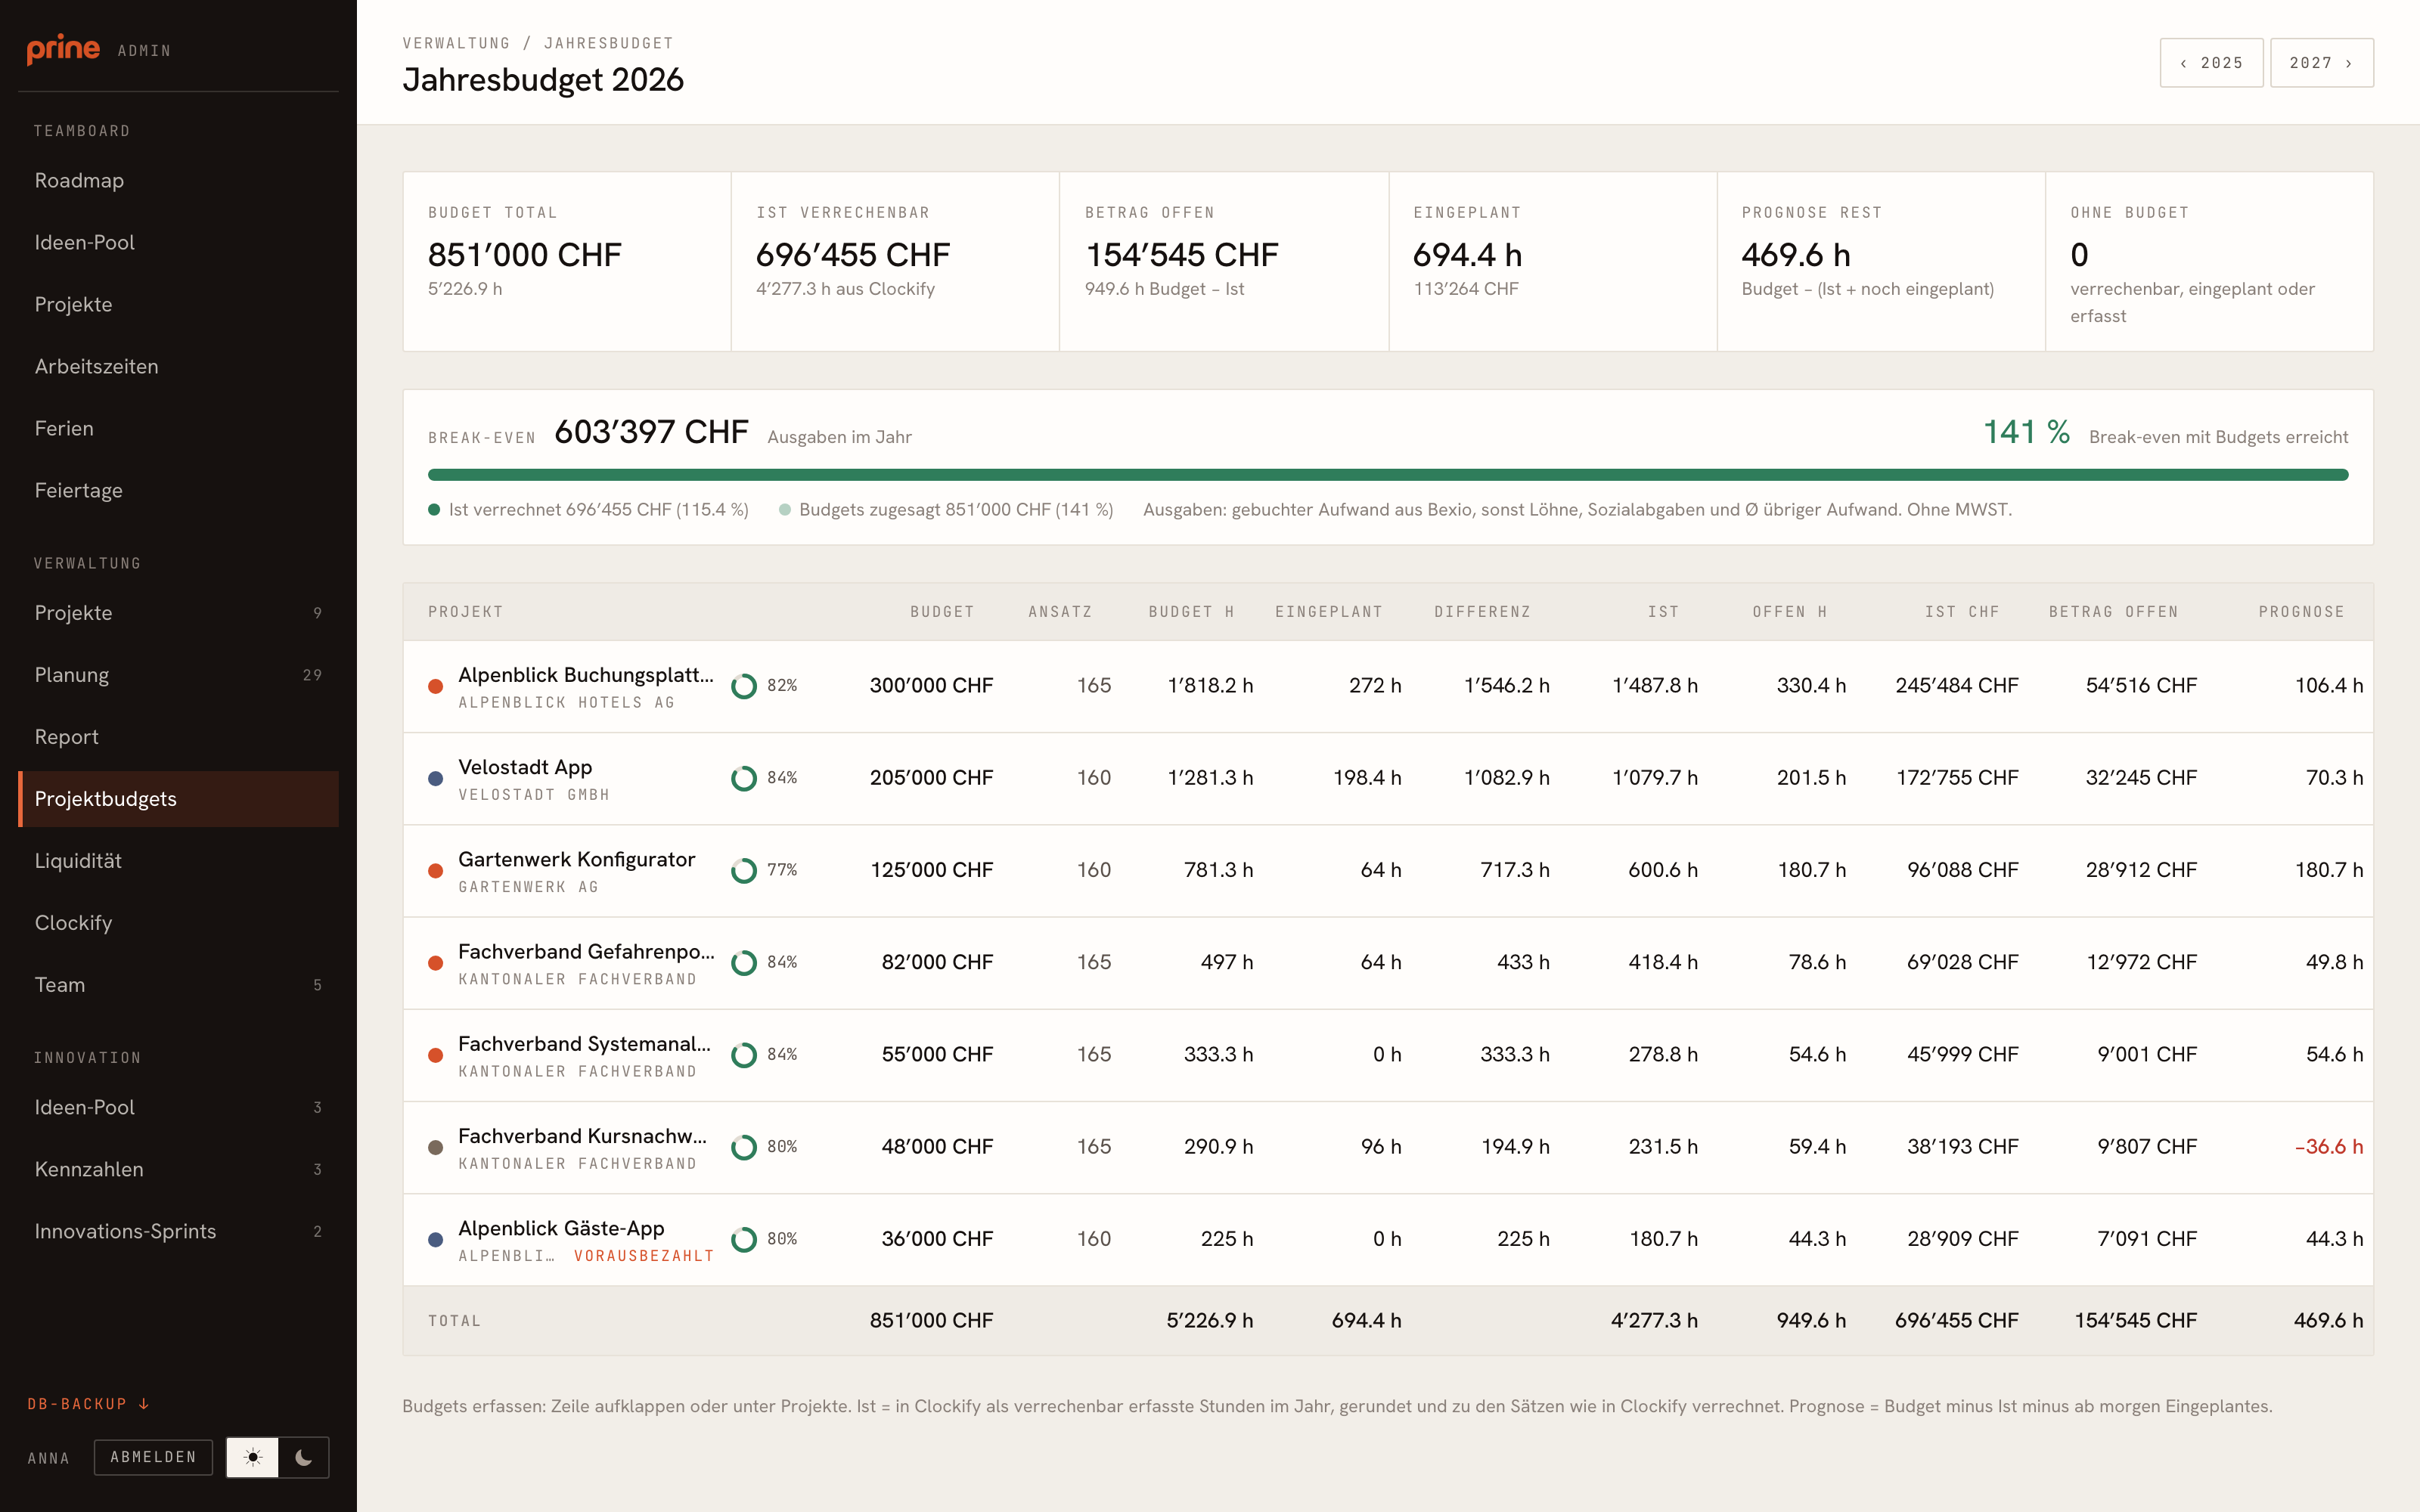Download the DB-Backup
Viewport: 2420px width, 1512px height.
pyautogui.click(x=88, y=1404)
